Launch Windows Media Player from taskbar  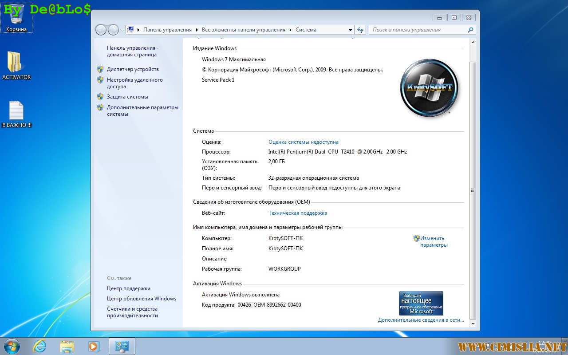click(x=94, y=346)
